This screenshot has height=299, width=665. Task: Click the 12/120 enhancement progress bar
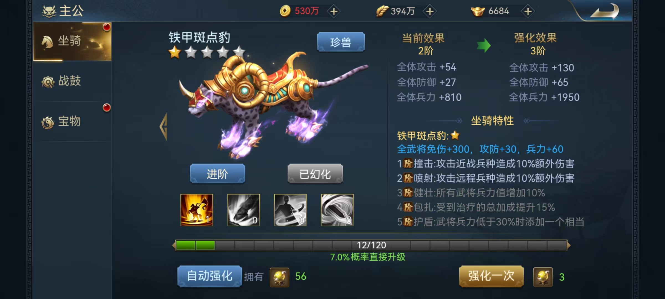pyautogui.click(x=371, y=245)
